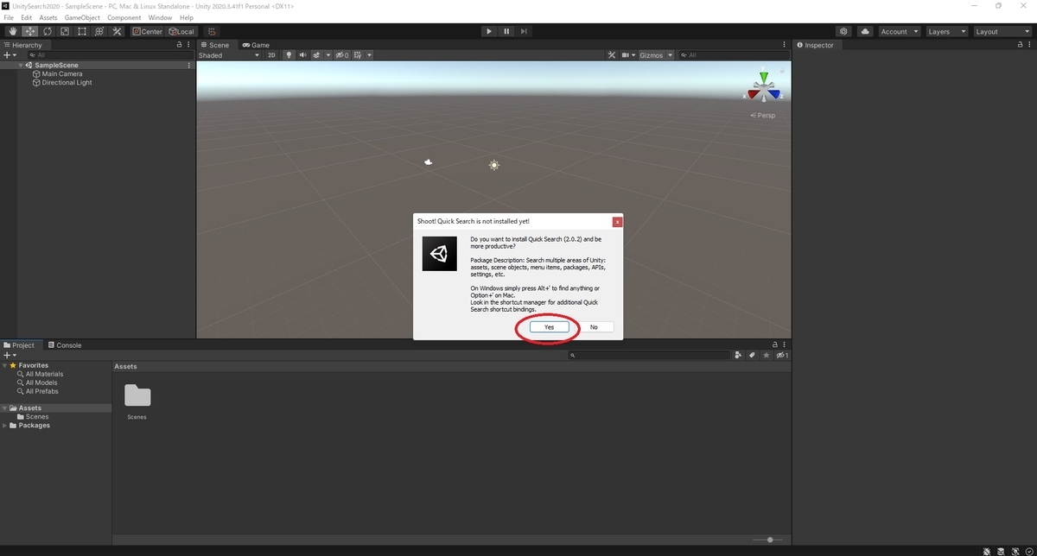Select the Scale tool
The width and height of the screenshot is (1037, 556).
click(x=65, y=31)
